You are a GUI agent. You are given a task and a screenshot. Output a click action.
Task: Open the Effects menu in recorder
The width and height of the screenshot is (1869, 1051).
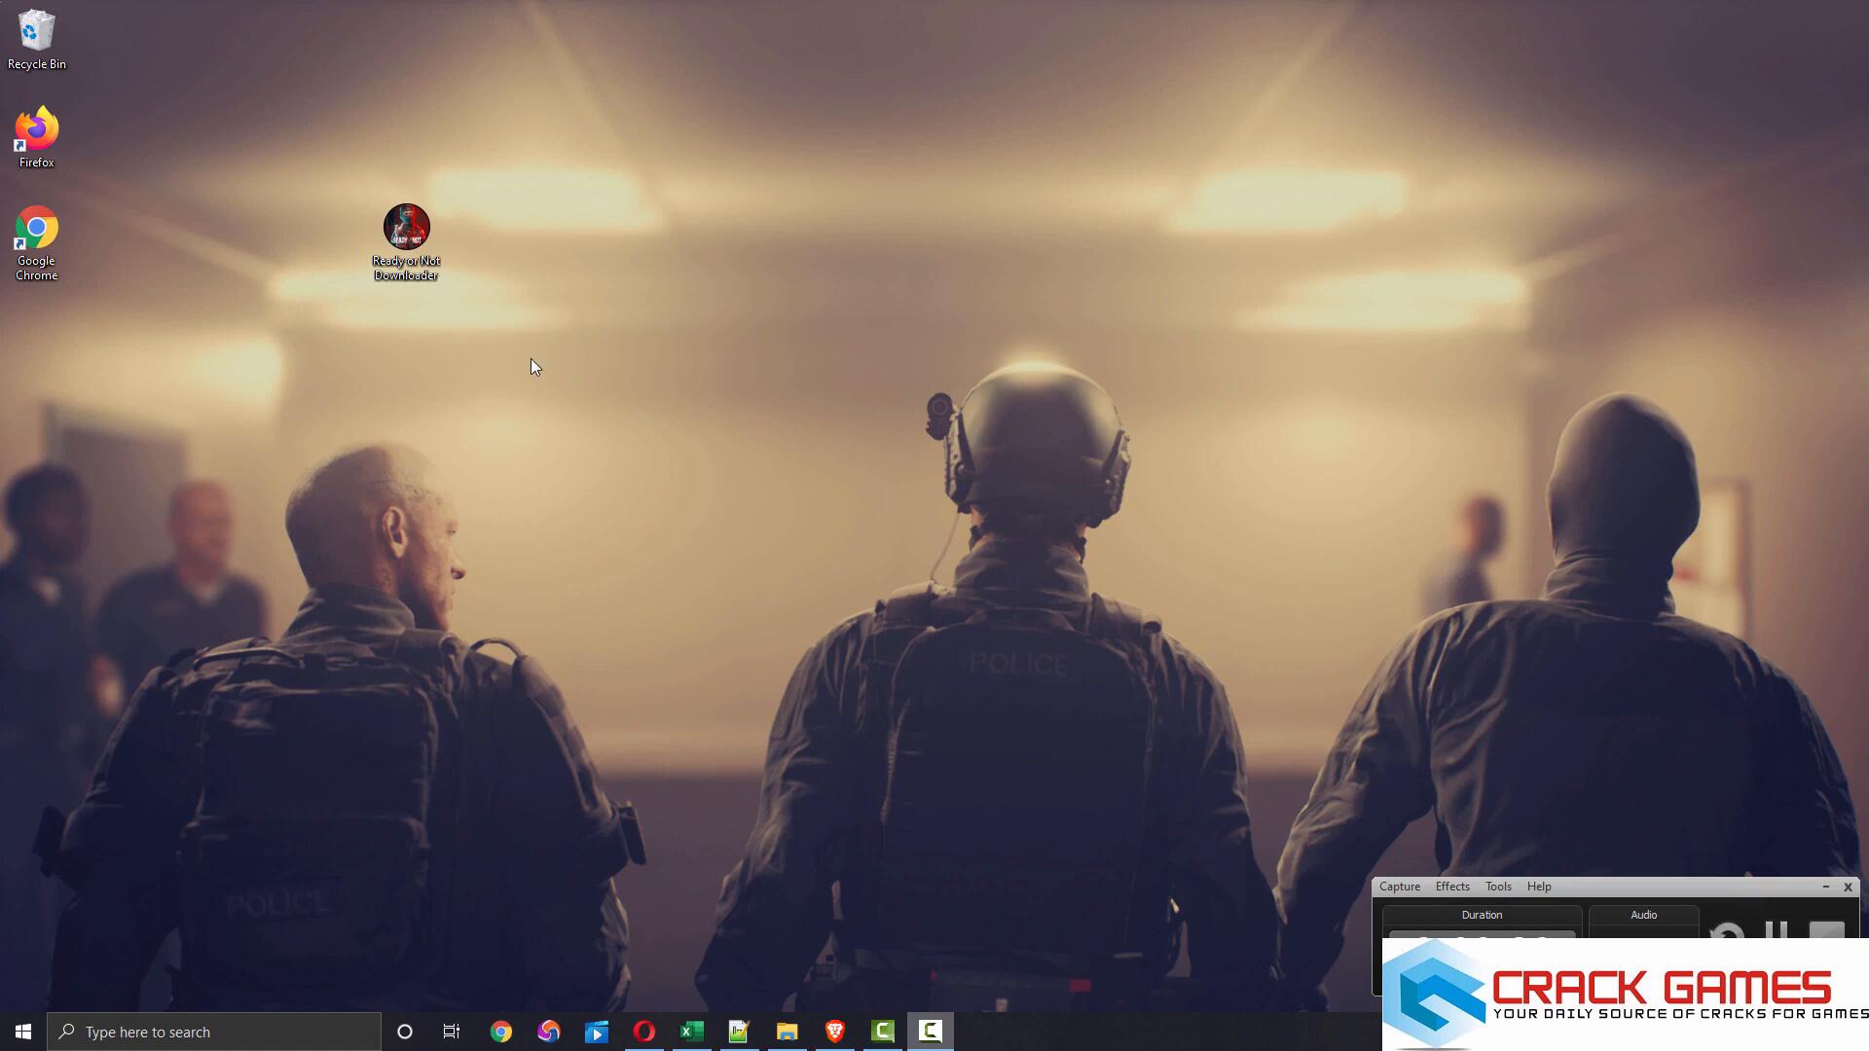[1451, 887]
